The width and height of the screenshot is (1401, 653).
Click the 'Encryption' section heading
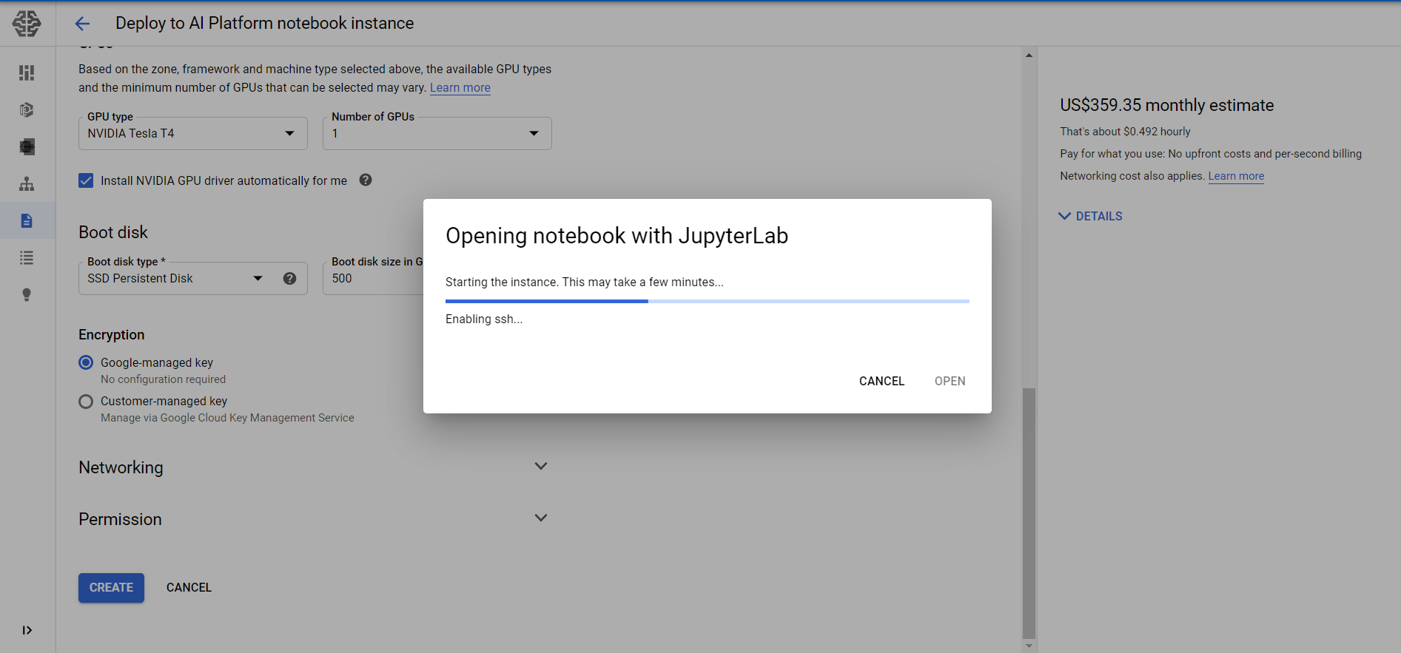[112, 334]
